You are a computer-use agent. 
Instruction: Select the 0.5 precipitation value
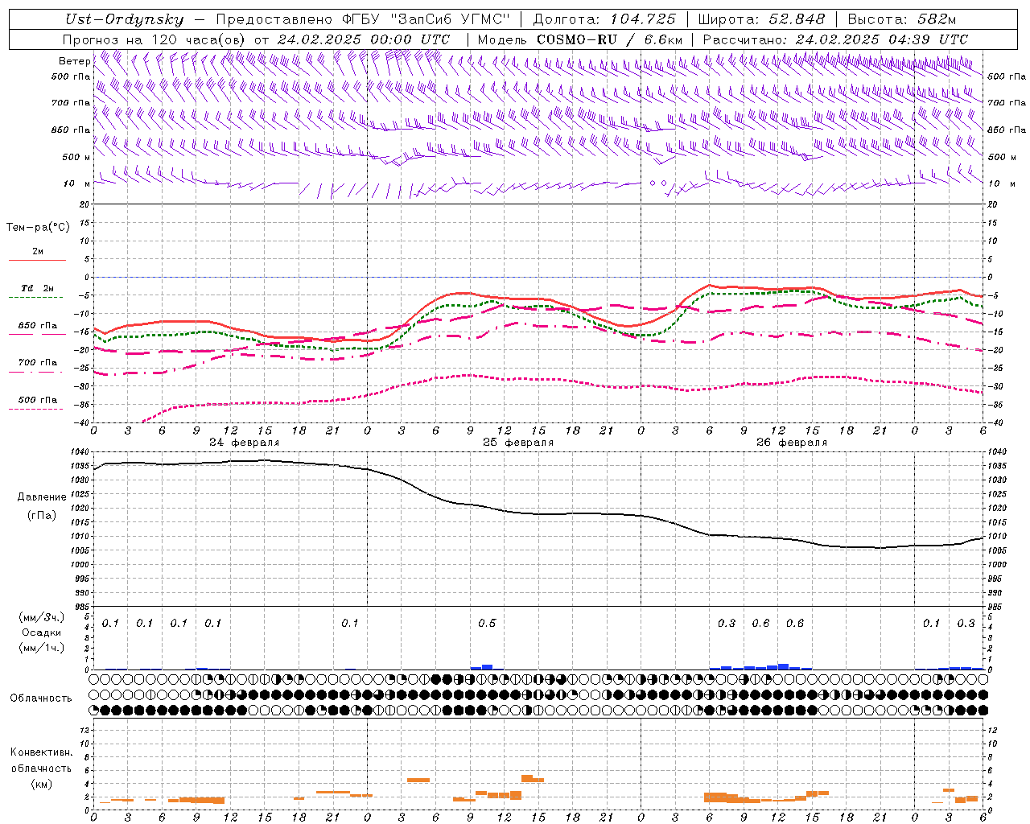(x=487, y=624)
